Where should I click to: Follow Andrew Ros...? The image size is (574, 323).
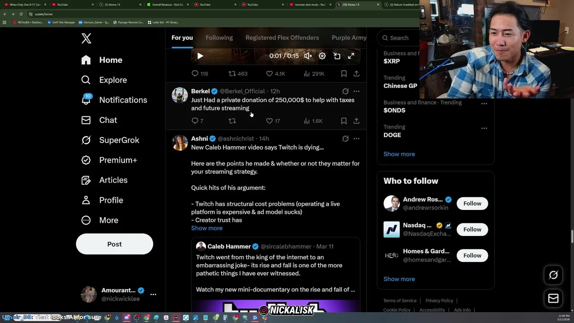point(472,204)
